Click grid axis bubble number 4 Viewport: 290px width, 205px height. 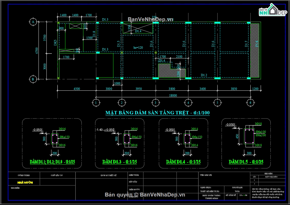[188, 103]
